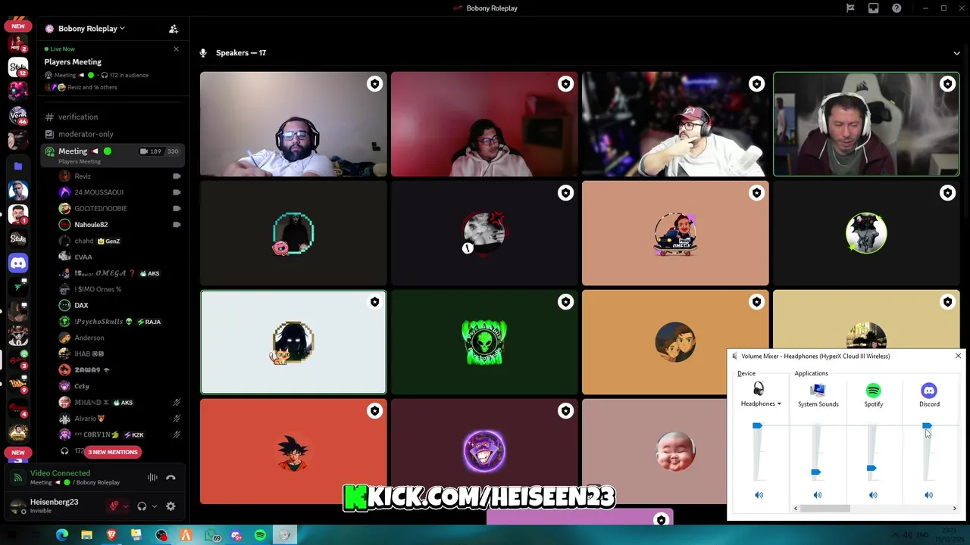Open the Discord inbox icon in title bar
The width and height of the screenshot is (970, 545).
click(874, 8)
